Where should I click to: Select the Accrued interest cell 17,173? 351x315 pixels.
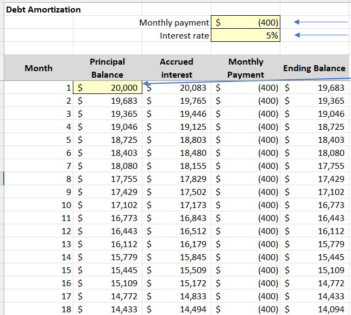coord(177,205)
